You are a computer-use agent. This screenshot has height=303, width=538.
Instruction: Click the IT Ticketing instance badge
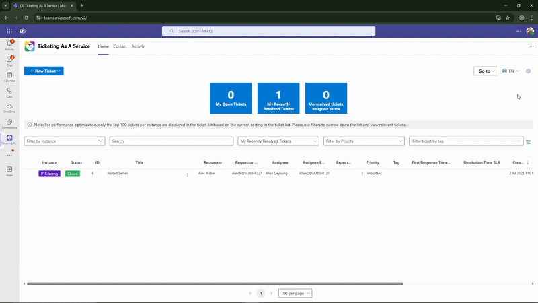(x=49, y=174)
